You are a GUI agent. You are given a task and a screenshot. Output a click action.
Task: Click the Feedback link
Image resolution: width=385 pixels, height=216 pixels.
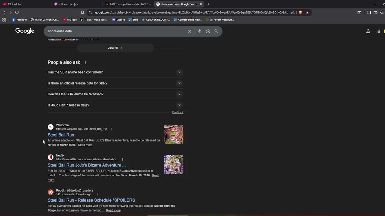177,112
